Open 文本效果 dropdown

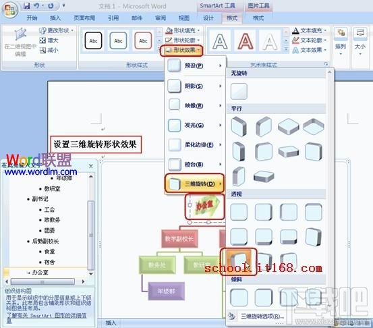point(309,50)
